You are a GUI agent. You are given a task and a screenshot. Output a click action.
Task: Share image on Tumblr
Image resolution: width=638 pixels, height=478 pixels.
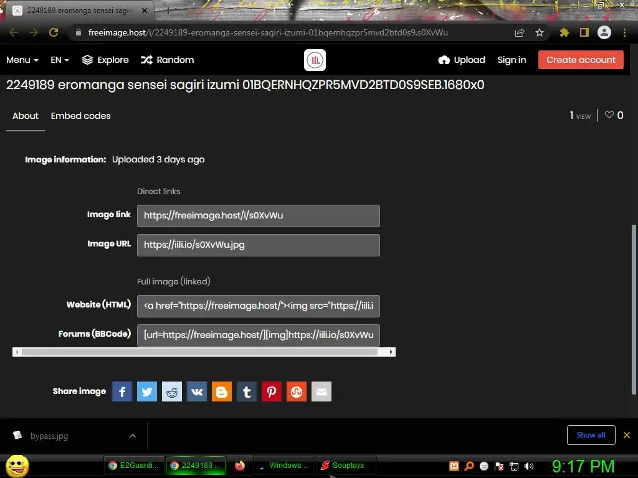247,391
